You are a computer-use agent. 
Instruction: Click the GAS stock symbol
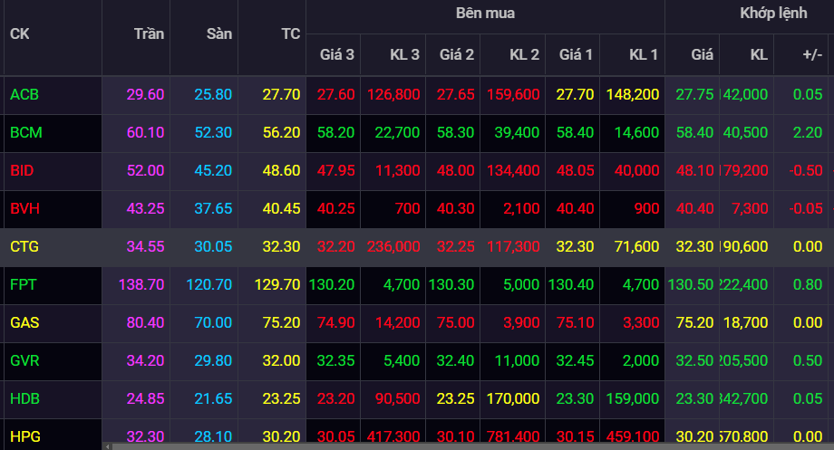[24, 322]
